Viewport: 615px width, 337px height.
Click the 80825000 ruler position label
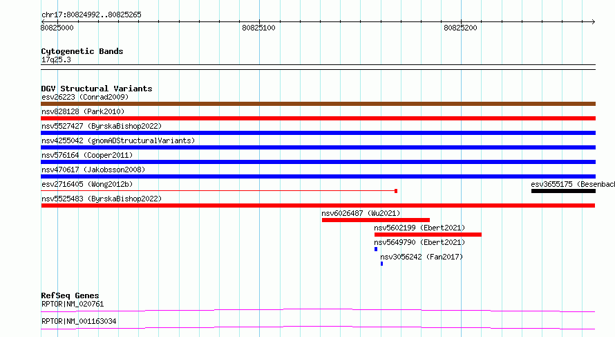click(57, 28)
